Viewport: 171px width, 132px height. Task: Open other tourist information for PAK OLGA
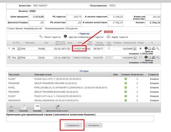[x=146, y=57]
